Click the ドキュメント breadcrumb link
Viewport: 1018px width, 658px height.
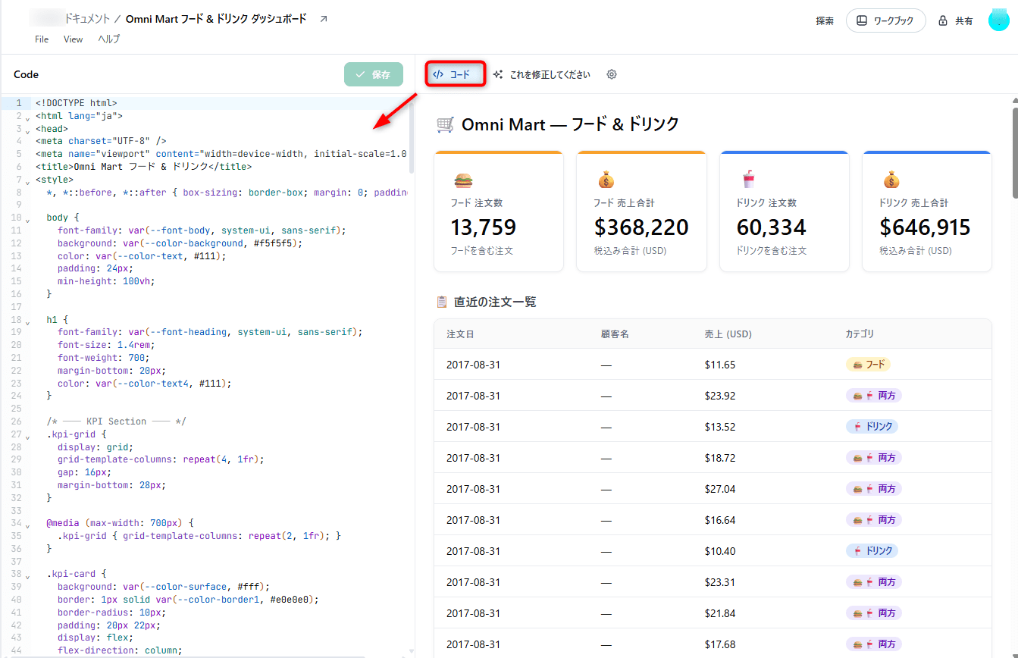click(87, 19)
